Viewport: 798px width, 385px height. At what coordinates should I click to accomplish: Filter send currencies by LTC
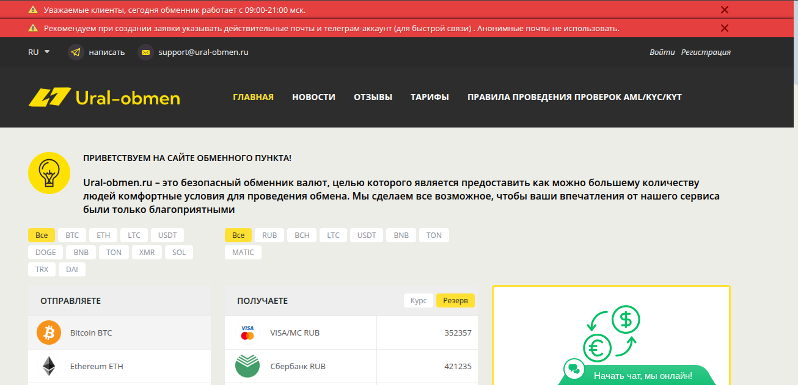click(x=134, y=236)
